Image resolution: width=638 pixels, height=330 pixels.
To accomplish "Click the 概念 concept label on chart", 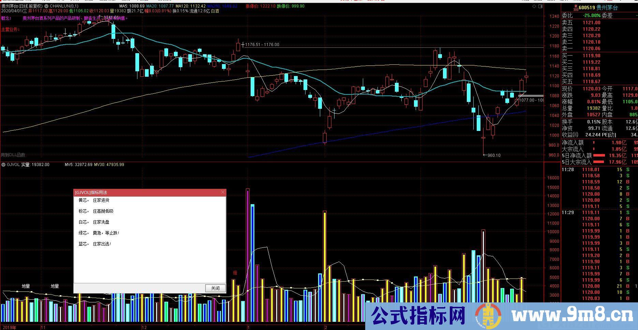I will [x=6, y=18].
